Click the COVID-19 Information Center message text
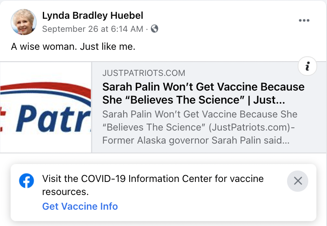The height and width of the screenshot is (226, 327). click(x=153, y=185)
